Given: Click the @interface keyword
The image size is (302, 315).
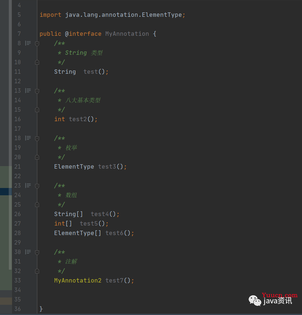Looking at the screenshot, I should (83, 34).
